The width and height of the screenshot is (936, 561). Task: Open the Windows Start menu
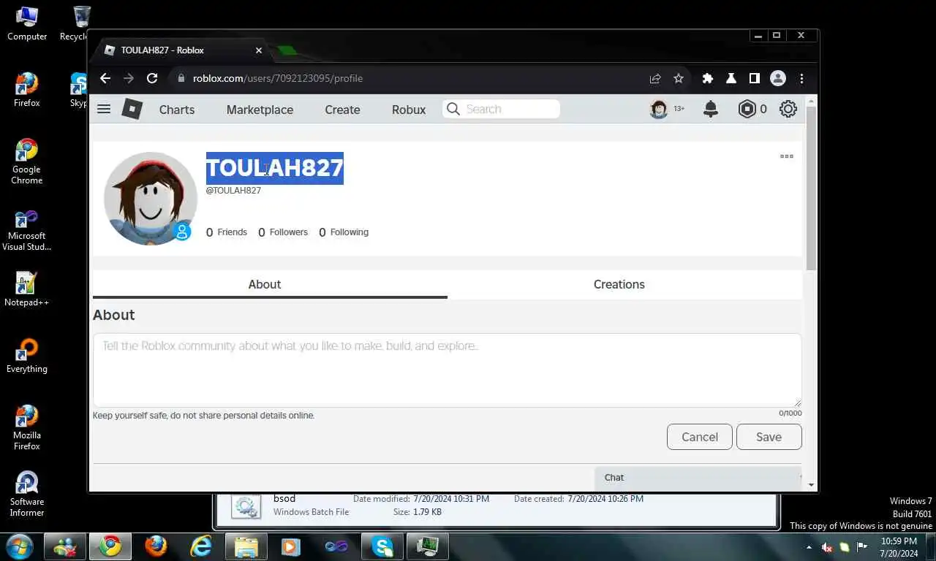[x=19, y=546]
